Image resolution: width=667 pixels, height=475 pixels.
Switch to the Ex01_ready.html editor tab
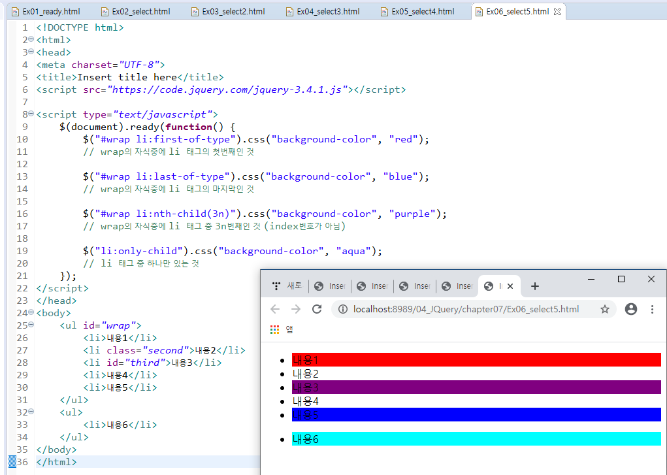(46, 12)
